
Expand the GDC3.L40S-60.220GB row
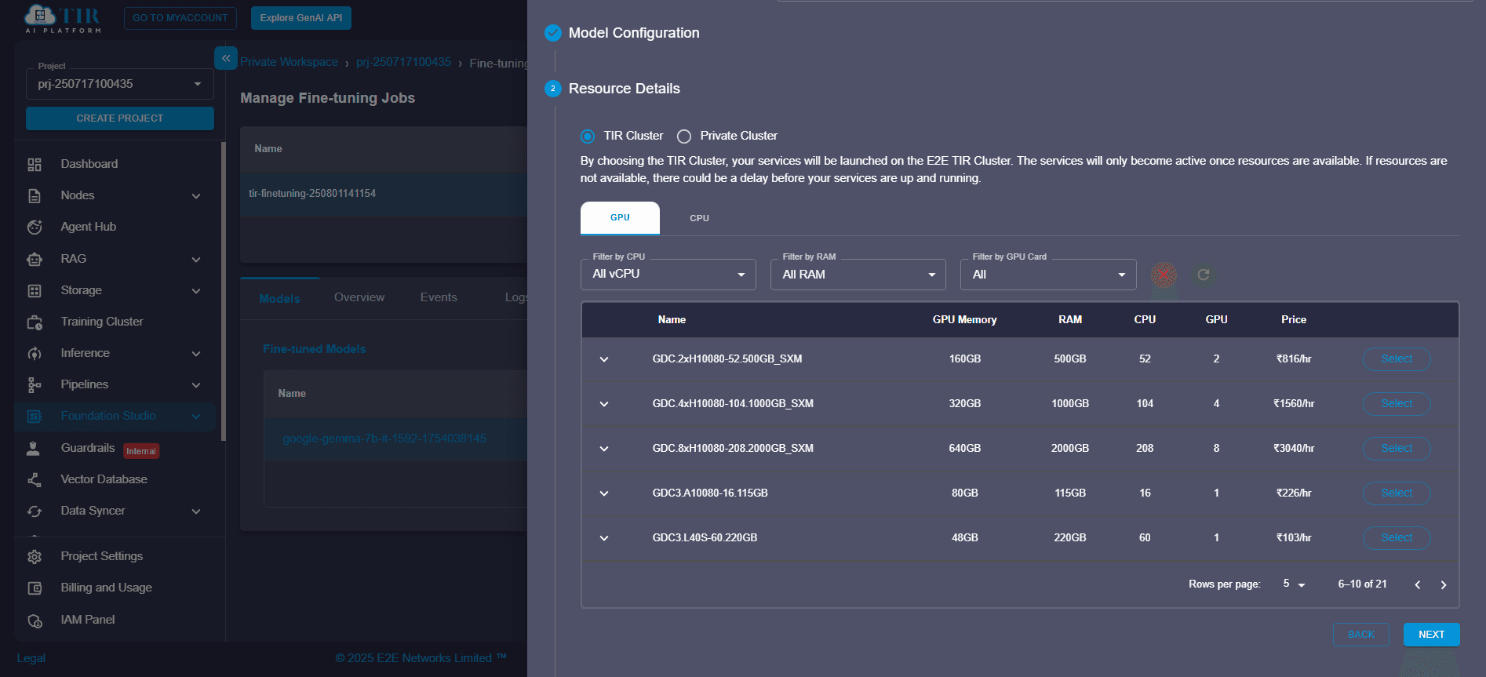point(604,538)
